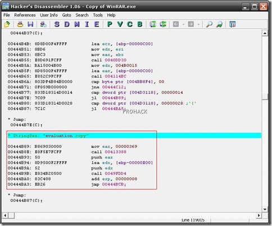Click the Find magnifier icon
The image size is (272, 226).
209,24
